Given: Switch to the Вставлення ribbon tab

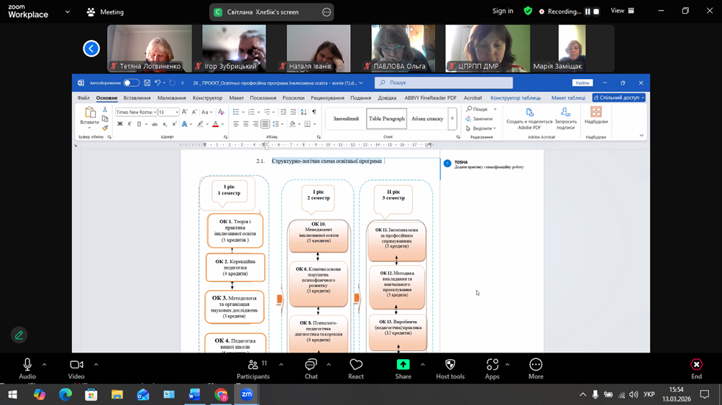Looking at the screenshot, I should click(137, 98).
